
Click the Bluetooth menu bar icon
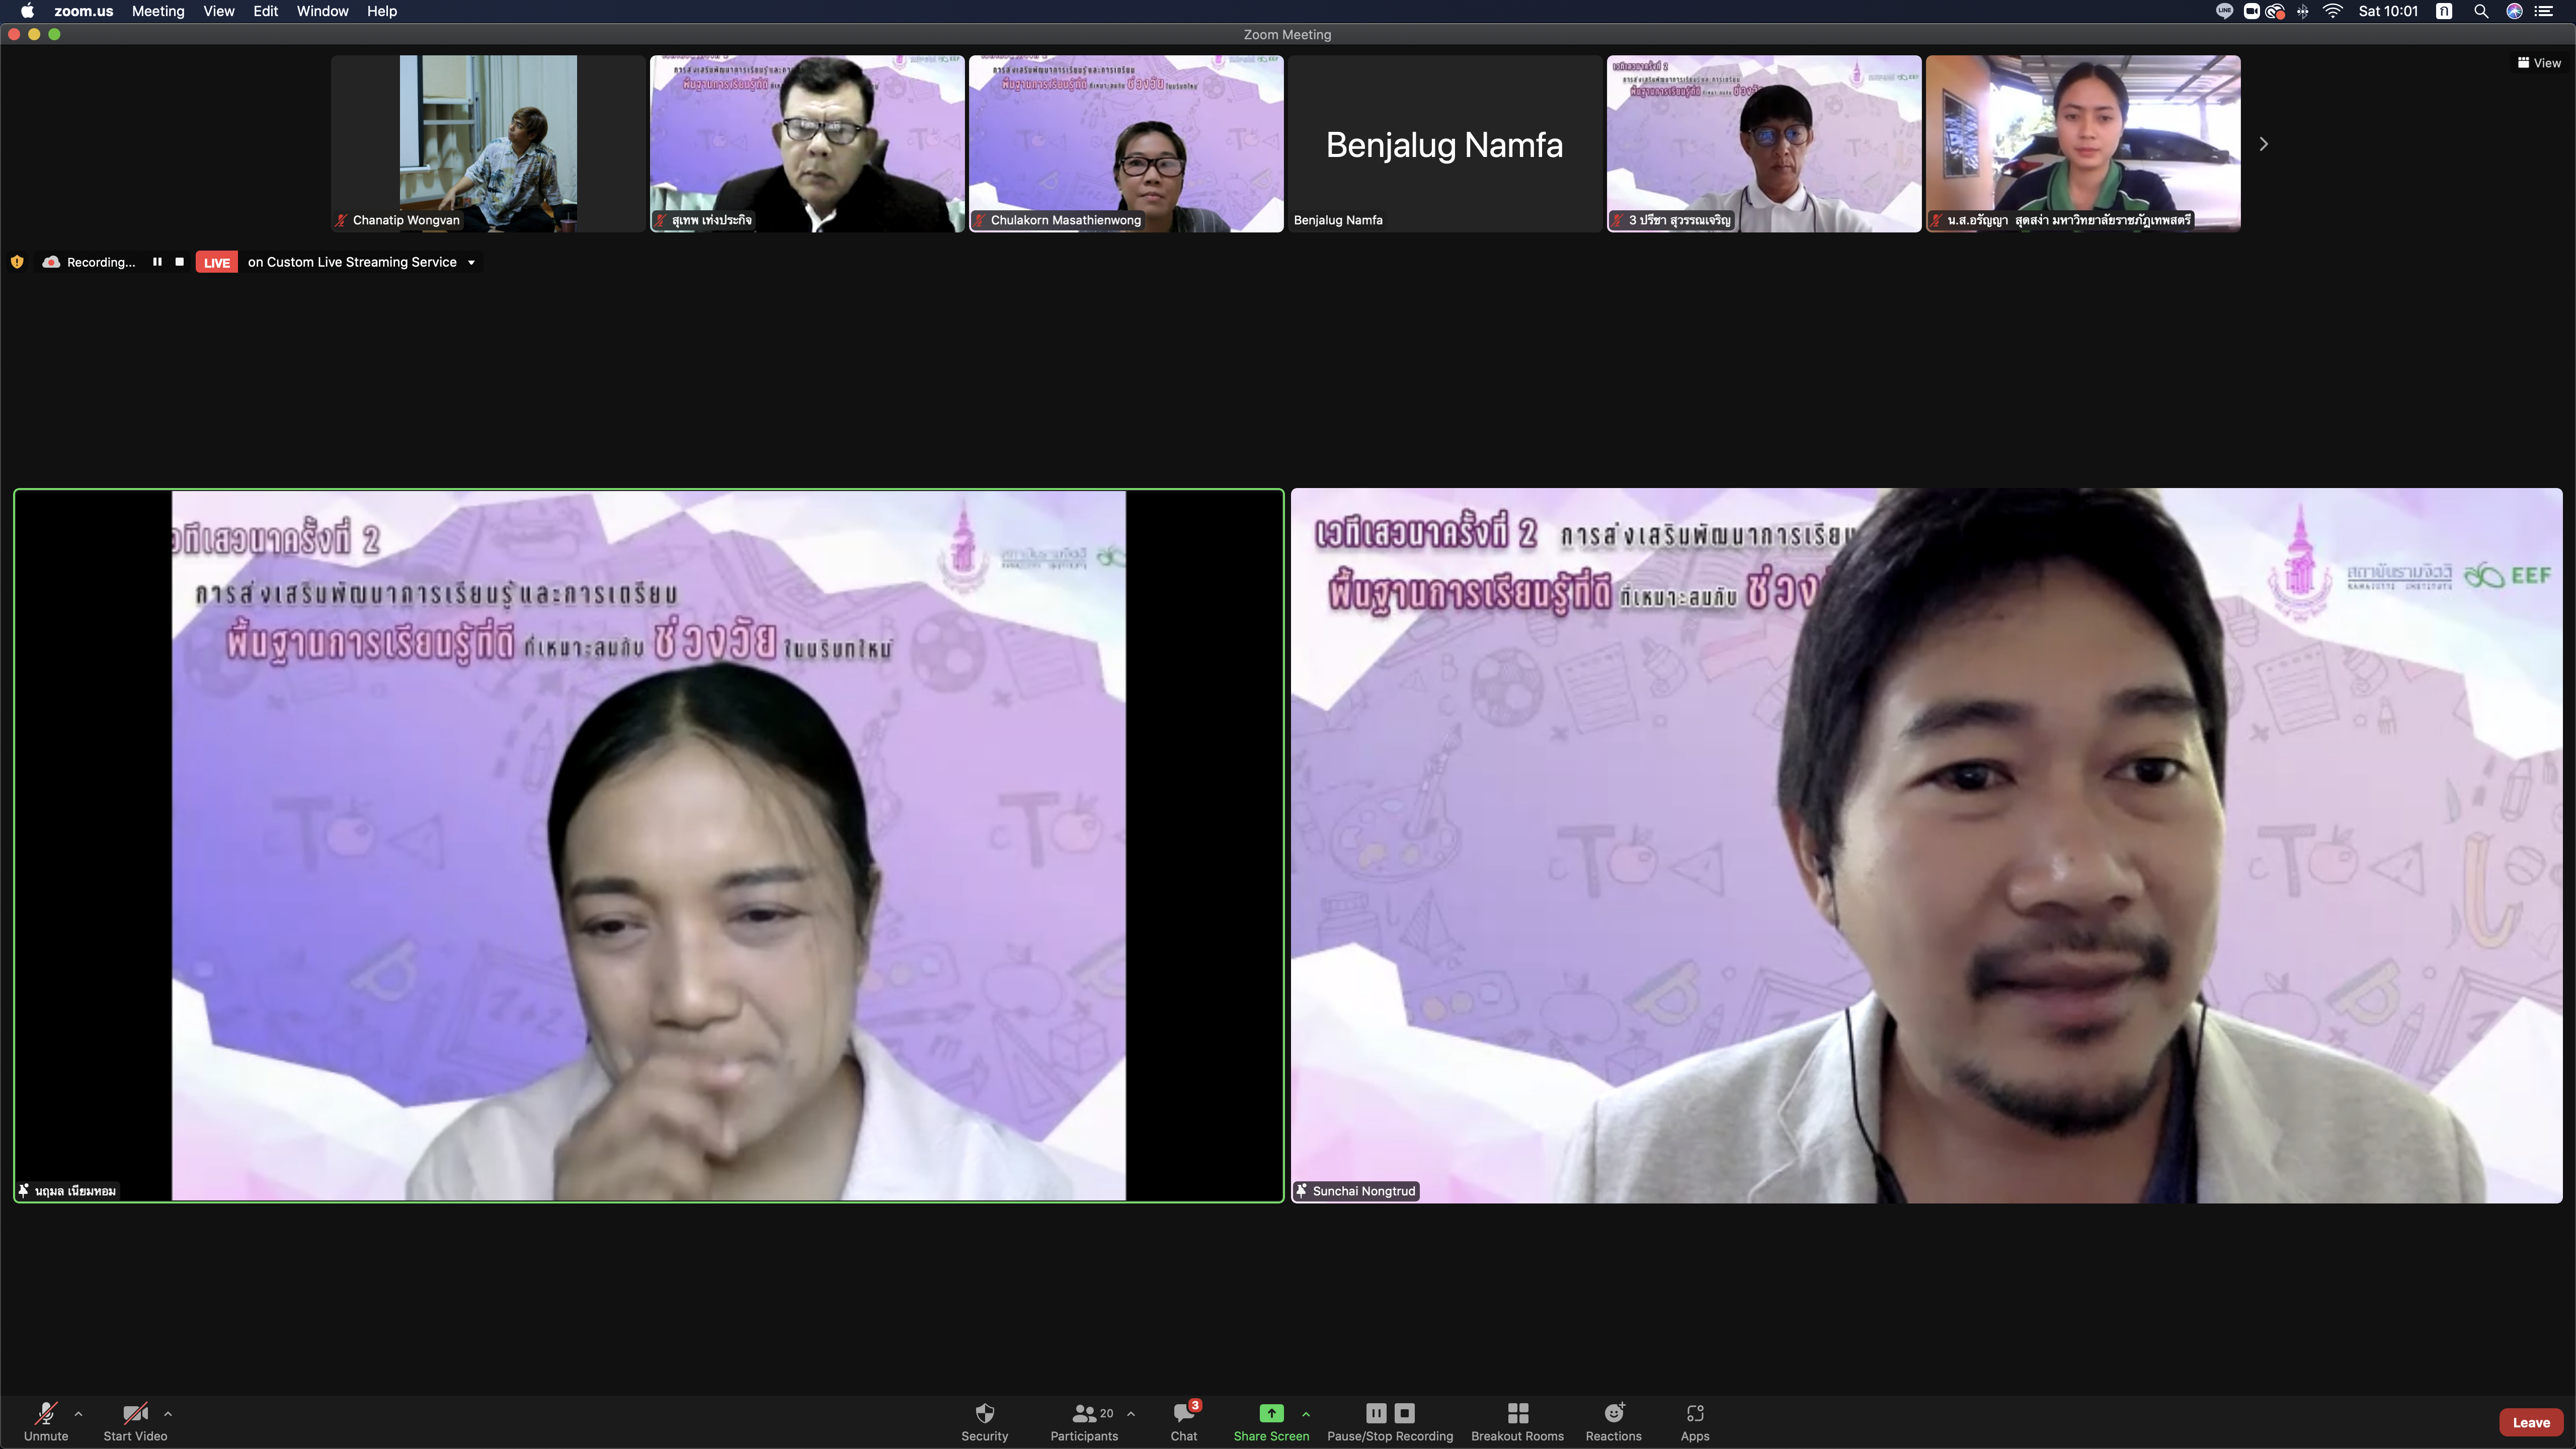pyautogui.click(x=2303, y=11)
